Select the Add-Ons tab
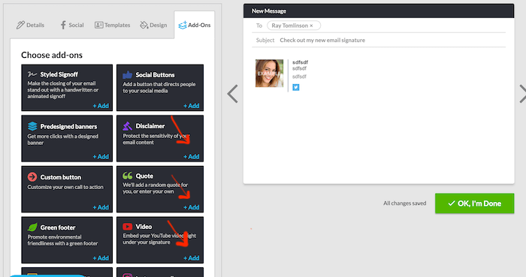Viewport: 526px width, 277px height. click(194, 25)
